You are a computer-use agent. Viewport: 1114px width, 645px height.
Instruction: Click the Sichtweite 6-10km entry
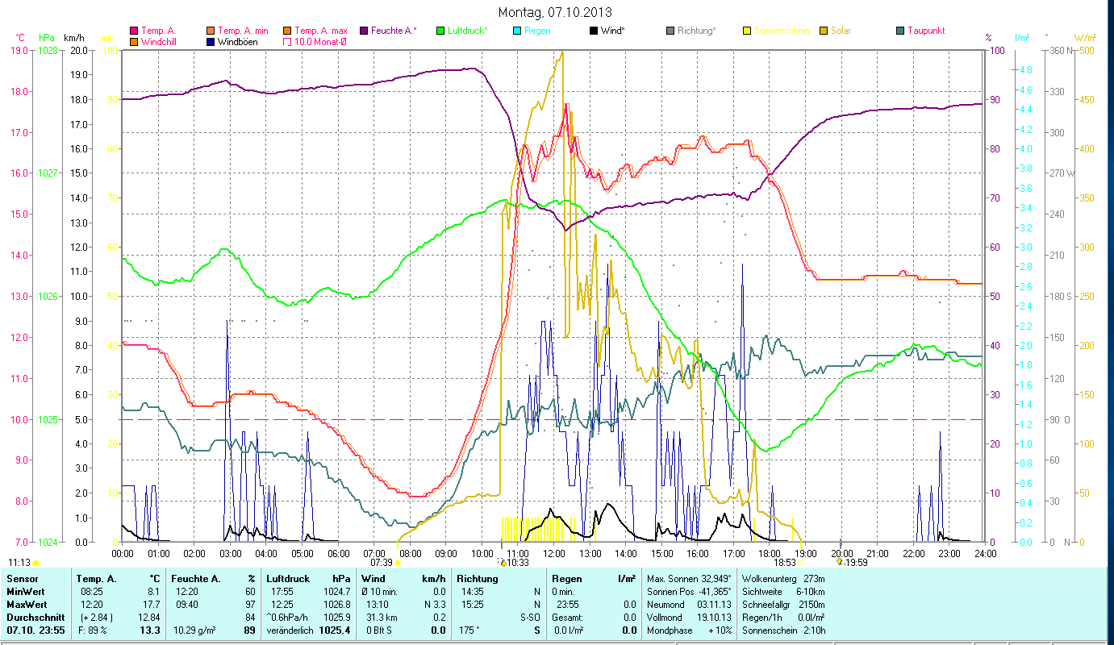[783, 592]
